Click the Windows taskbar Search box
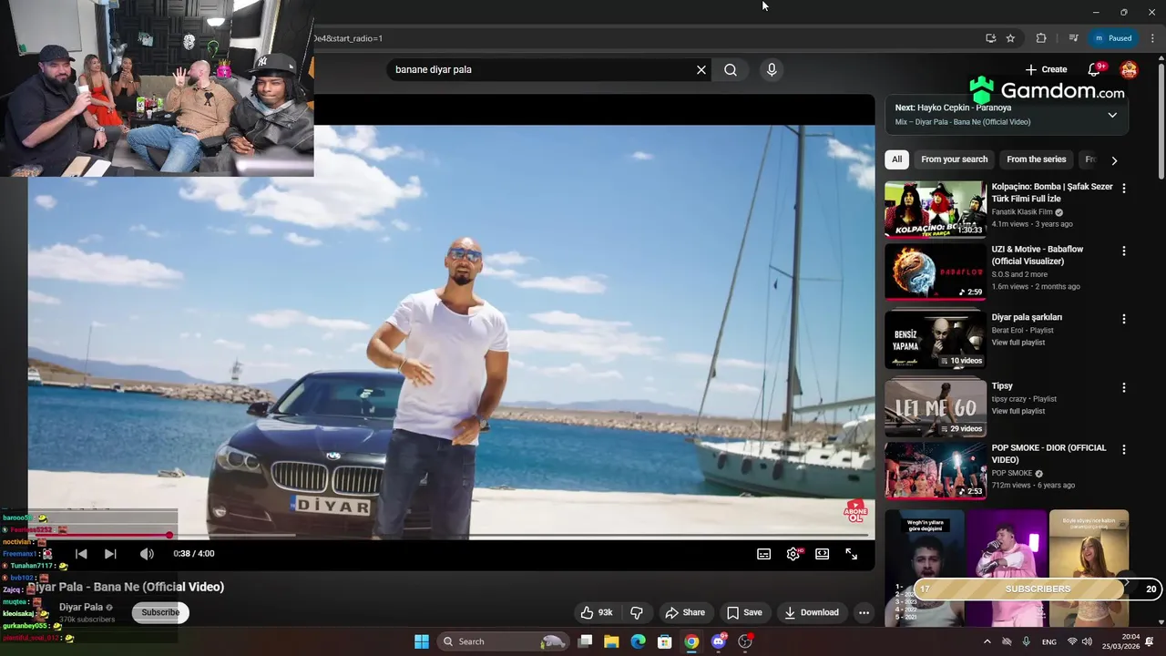The image size is (1166, 656). [x=503, y=641]
